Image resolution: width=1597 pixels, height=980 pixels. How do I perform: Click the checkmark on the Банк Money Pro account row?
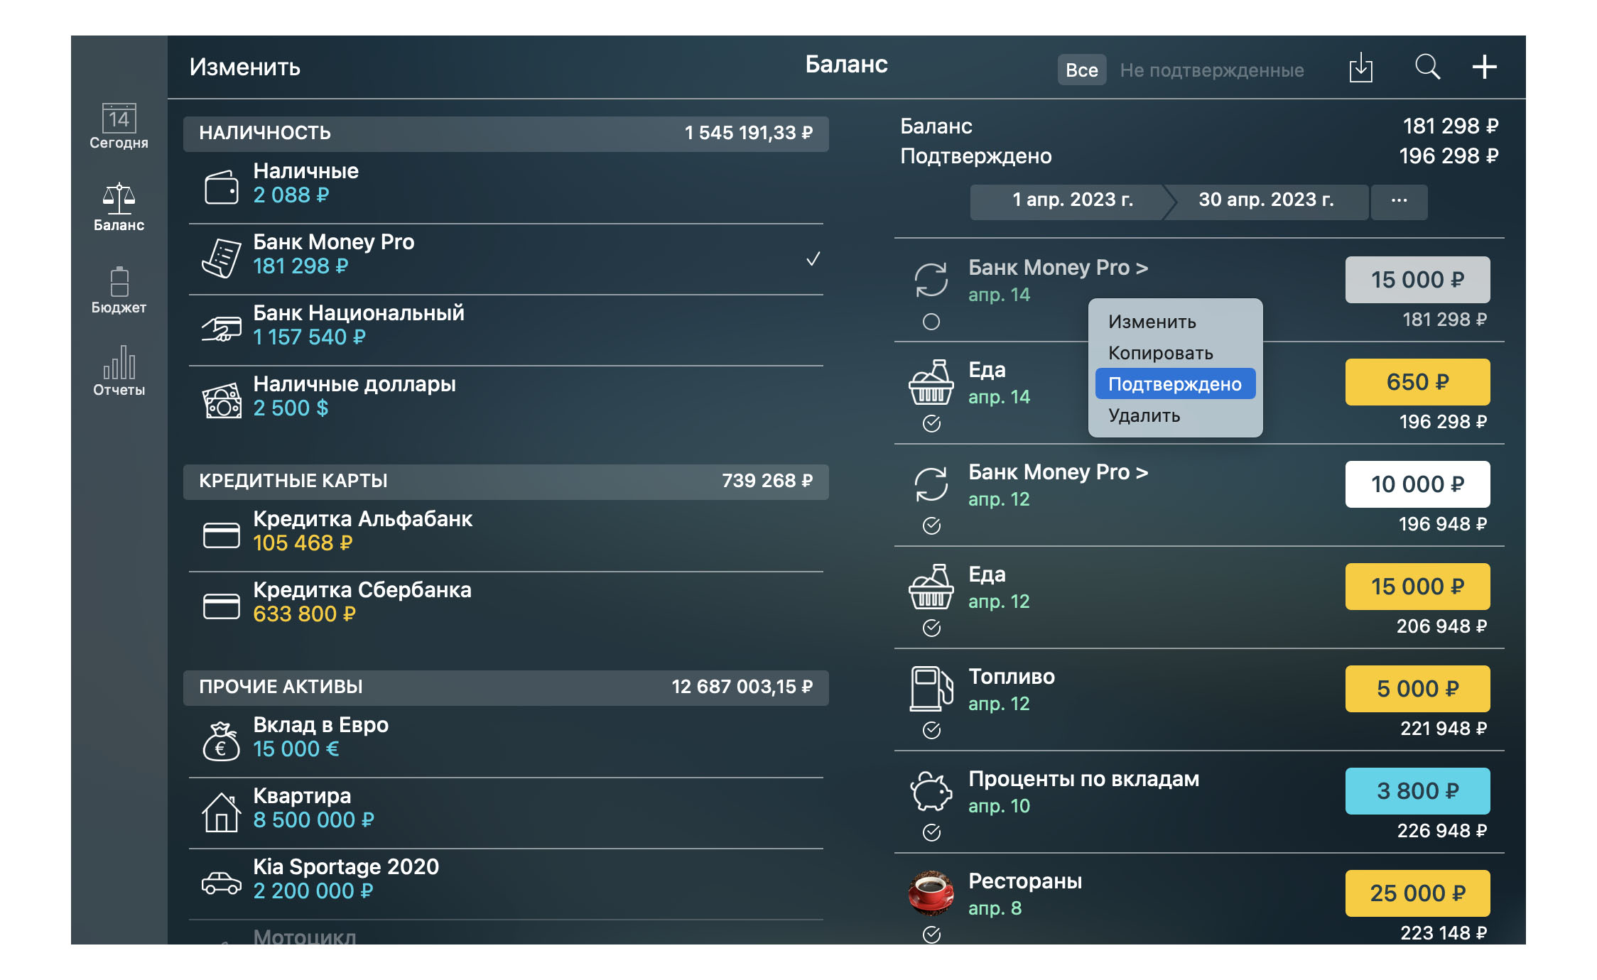[x=813, y=259]
